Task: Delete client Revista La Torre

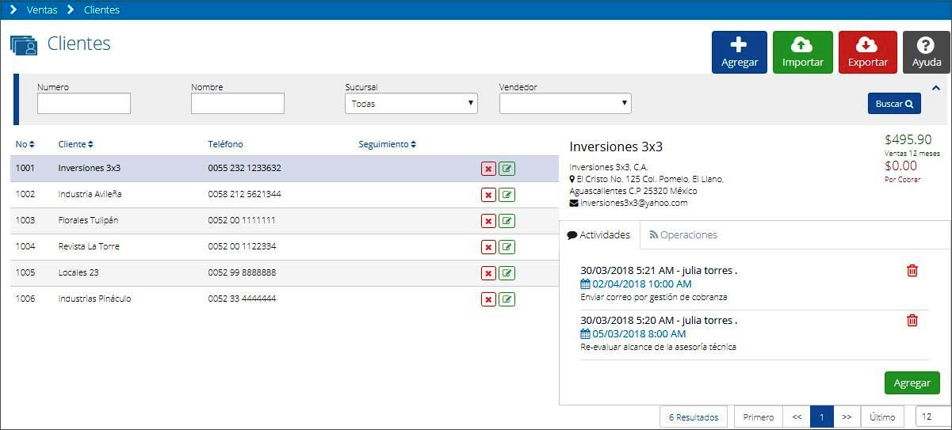Action: [488, 247]
